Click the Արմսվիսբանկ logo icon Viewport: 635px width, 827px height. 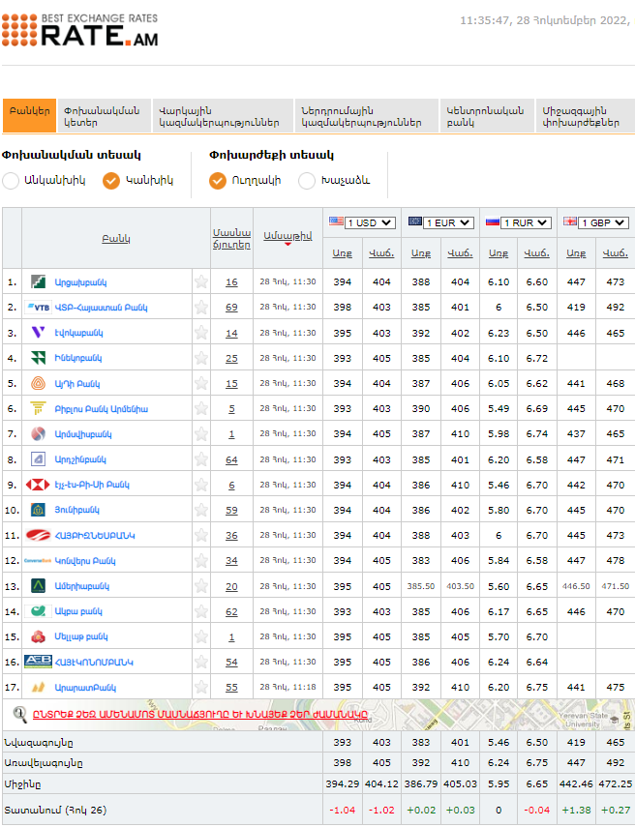point(38,433)
